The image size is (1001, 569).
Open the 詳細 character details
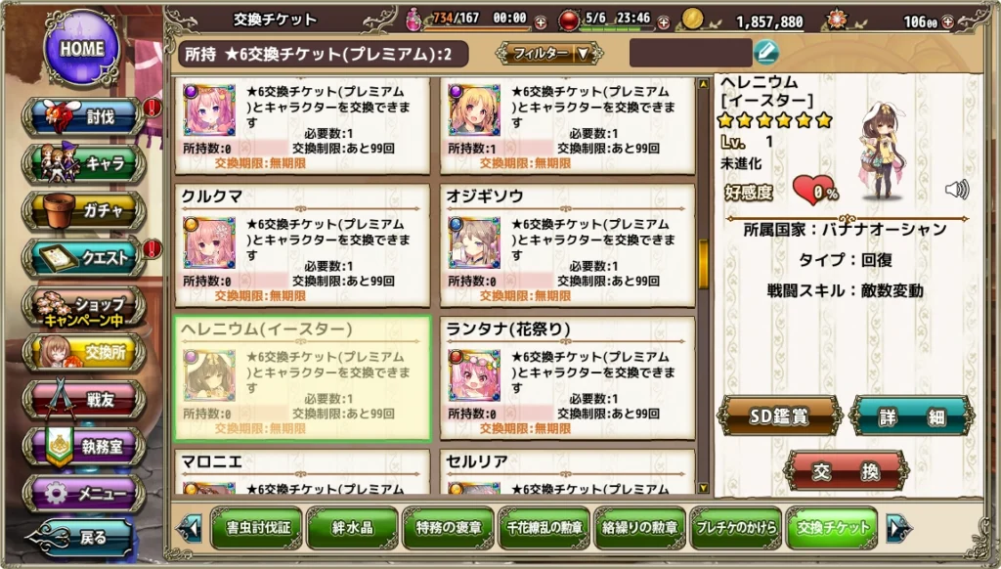(x=912, y=417)
